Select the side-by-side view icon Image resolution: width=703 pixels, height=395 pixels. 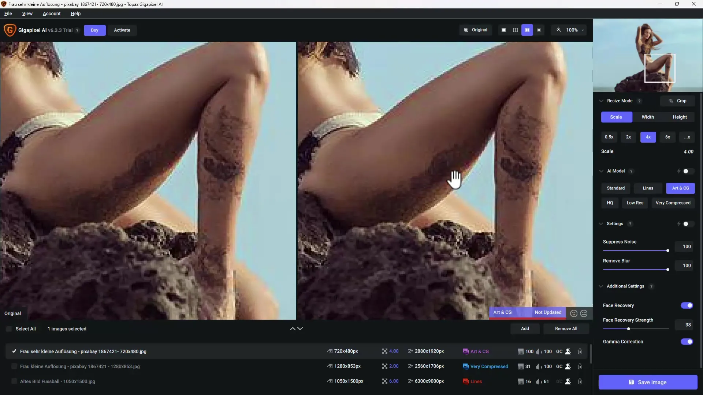527,30
